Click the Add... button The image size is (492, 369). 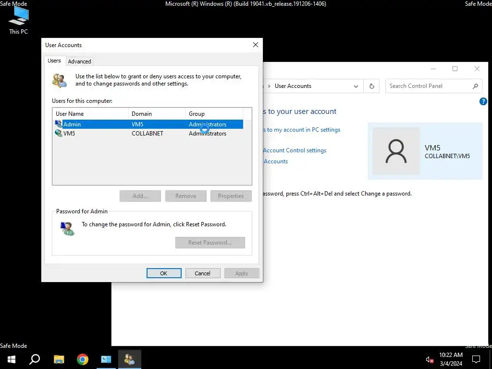[140, 196]
